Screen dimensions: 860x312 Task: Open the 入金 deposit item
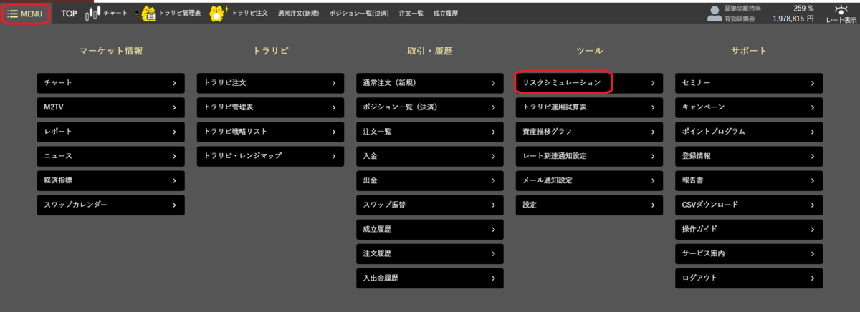point(430,156)
